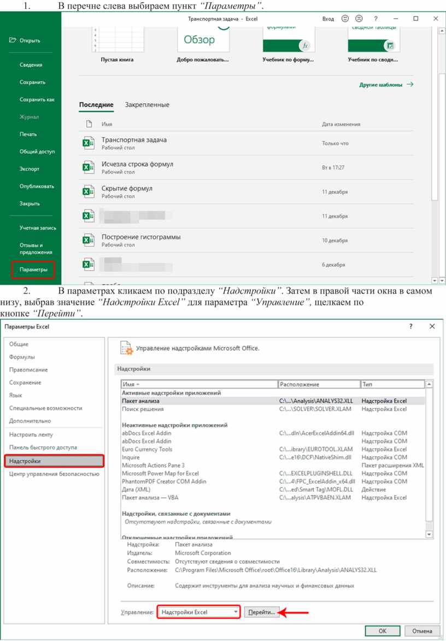Click Excel file icon for Исчезла строка формул
Screen dimensions: 446x641
pyautogui.click(x=89, y=167)
